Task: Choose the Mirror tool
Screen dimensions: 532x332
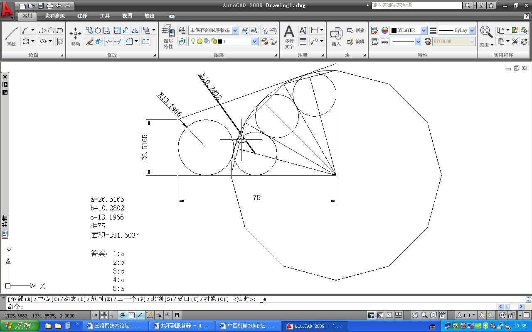Action: 135,30
